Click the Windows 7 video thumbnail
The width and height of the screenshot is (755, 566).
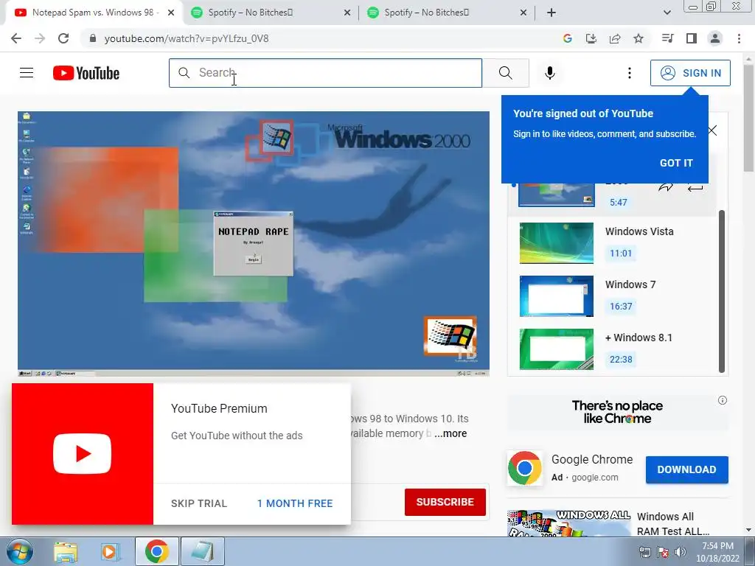click(557, 296)
